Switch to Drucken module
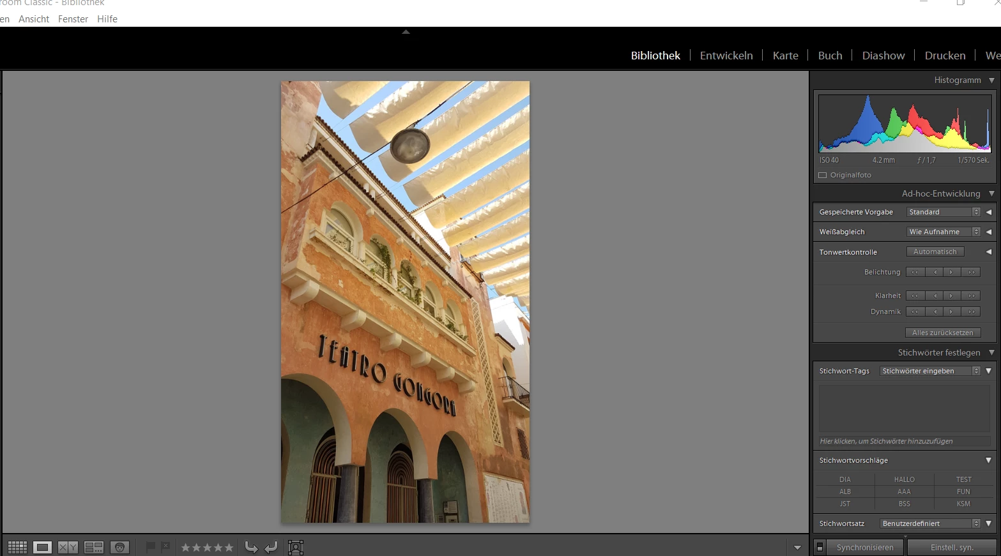The width and height of the screenshot is (1001, 556). coord(945,56)
